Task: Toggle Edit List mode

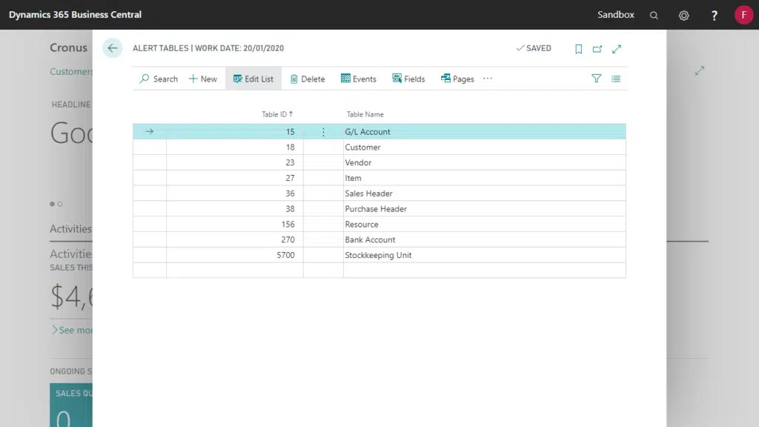Action: coord(253,79)
